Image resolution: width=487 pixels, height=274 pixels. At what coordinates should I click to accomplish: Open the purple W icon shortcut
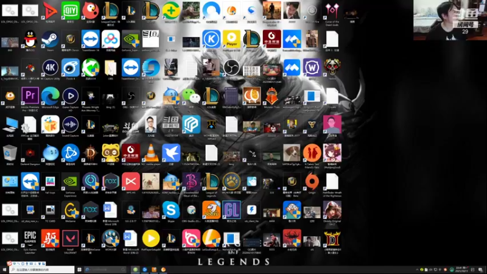[x=312, y=68]
